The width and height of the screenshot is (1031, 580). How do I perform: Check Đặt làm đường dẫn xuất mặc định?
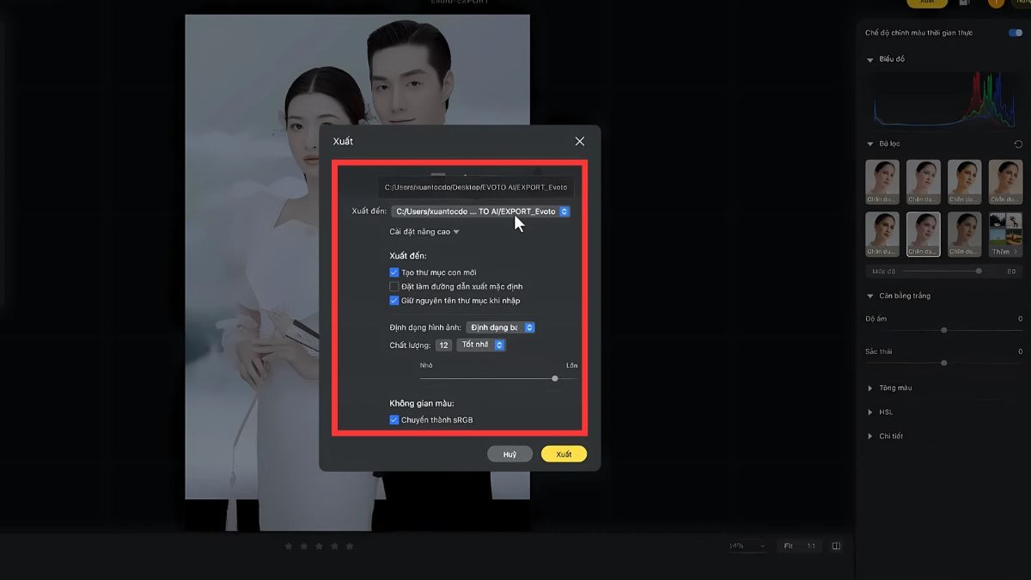click(394, 286)
